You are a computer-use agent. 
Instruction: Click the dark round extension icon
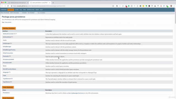tap(149, 6)
